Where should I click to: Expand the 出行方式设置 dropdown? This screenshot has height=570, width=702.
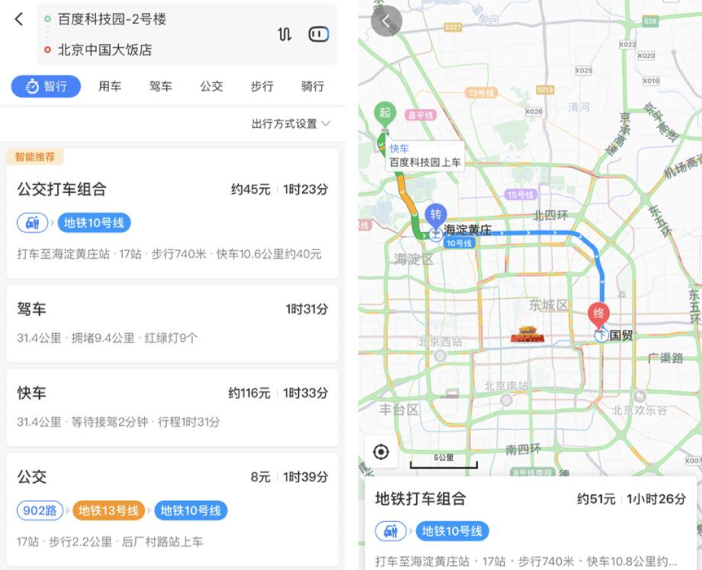[x=291, y=124]
